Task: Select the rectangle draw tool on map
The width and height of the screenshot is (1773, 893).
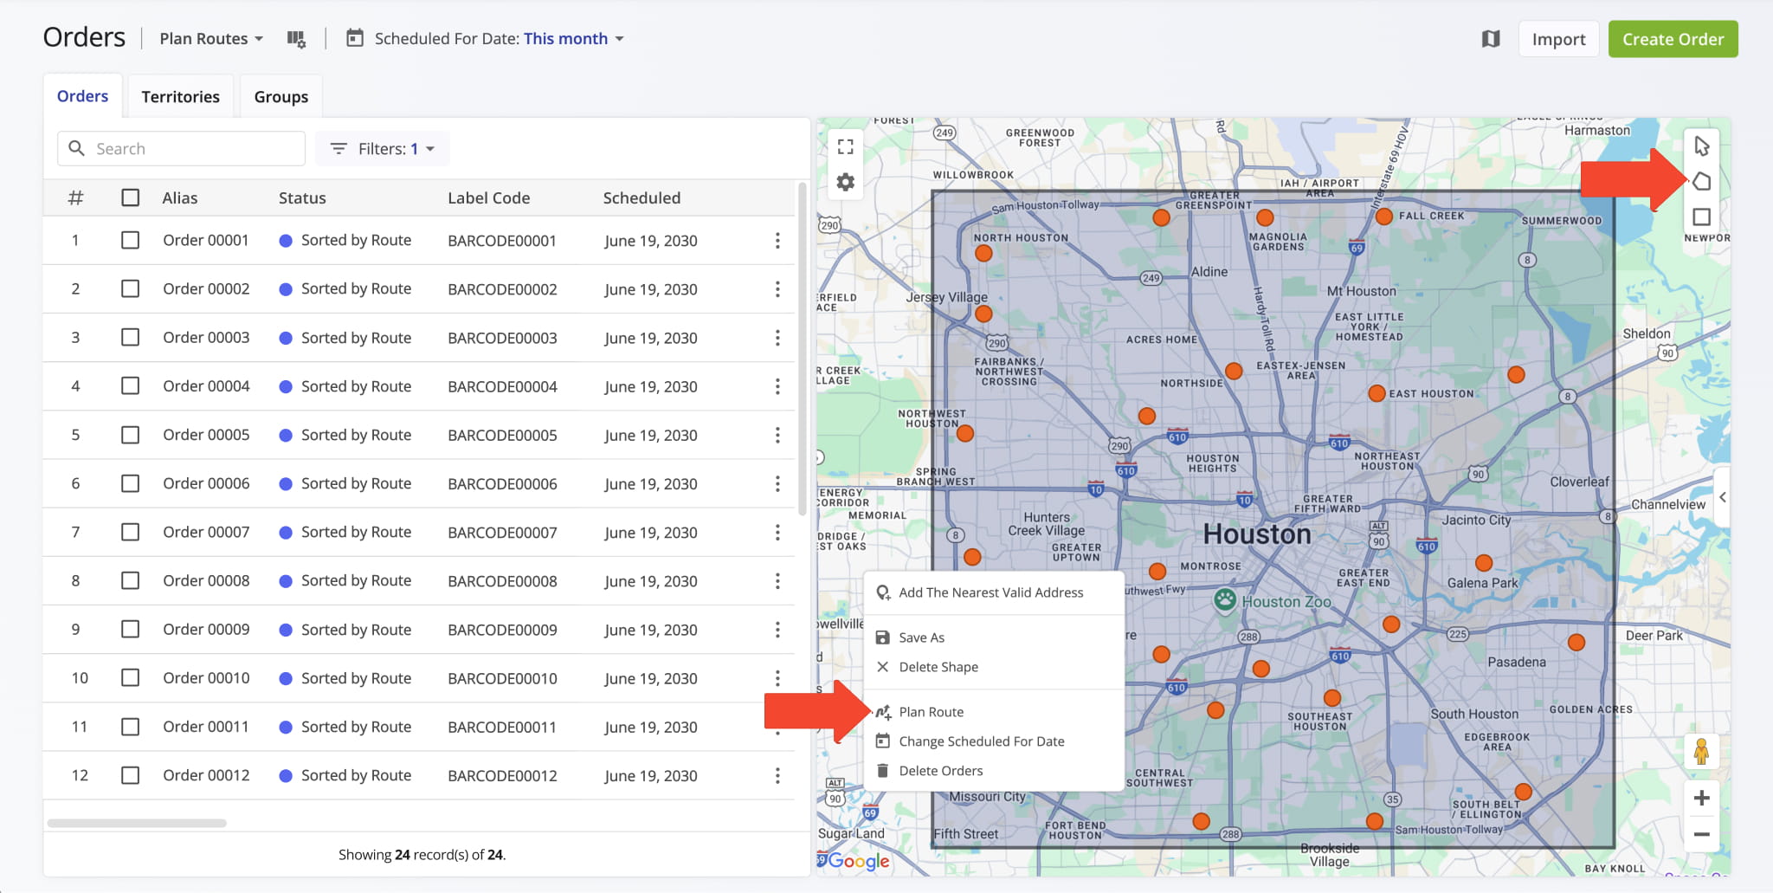Action: 1701,217
